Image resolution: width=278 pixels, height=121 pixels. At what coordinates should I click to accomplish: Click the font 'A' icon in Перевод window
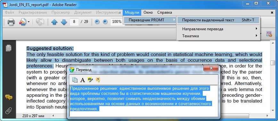[x=82, y=80]
